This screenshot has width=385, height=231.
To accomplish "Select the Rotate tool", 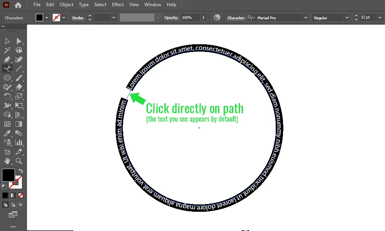I will tap(7, 96).
